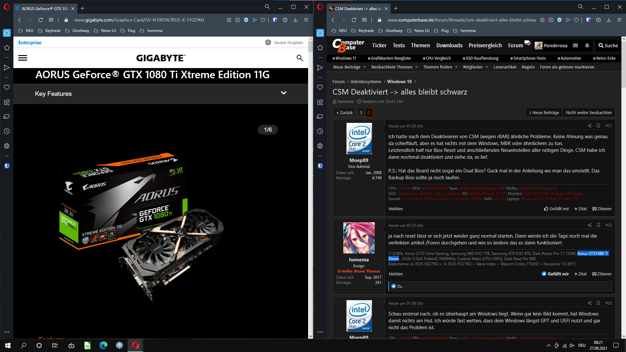This screenshot has height=352, width=626.
Task: Click Enterprise link on Gigabyte page
Action: coord(30,43)
